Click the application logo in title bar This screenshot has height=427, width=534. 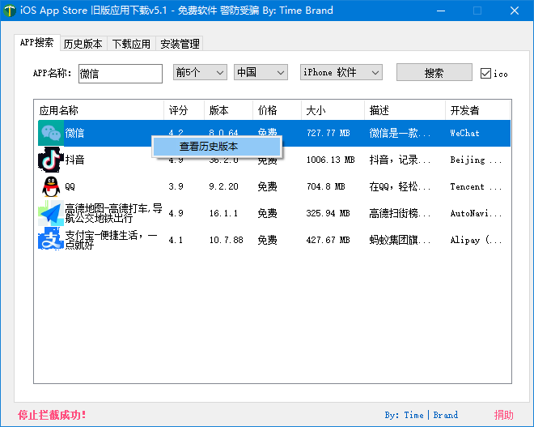pyautogui.click(x=9, y=11)
